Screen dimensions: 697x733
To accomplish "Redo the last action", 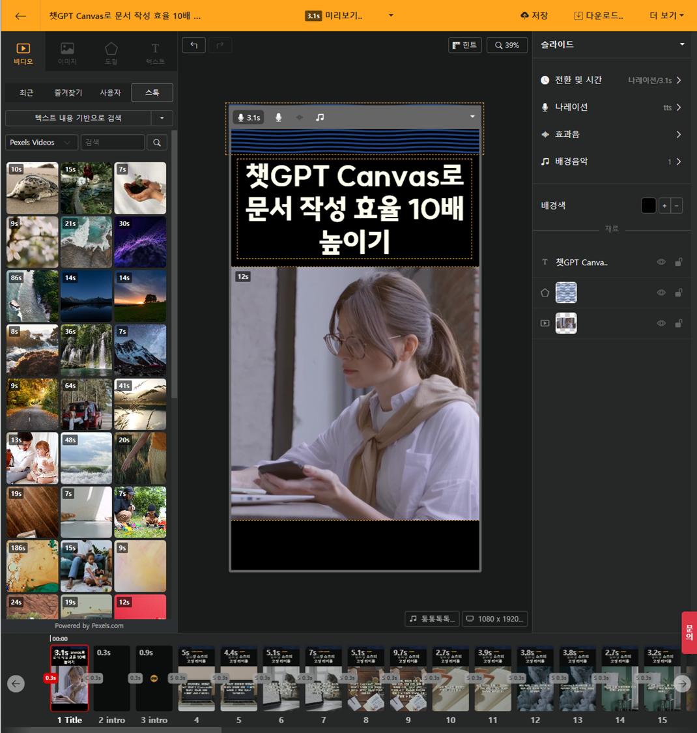I will (x=220, y=46).
